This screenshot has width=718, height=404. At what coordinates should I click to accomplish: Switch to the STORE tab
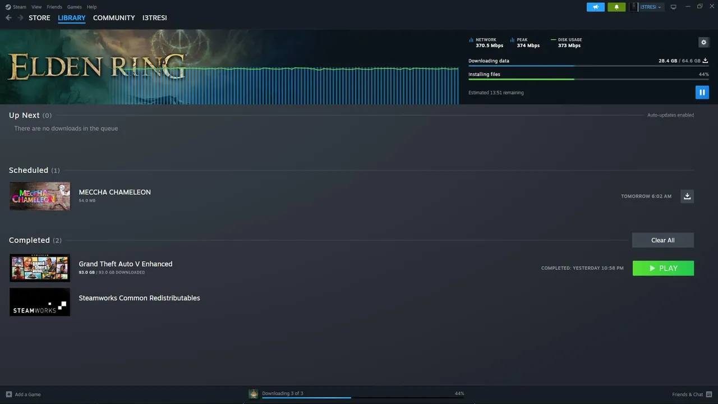(x=39, y=18)
